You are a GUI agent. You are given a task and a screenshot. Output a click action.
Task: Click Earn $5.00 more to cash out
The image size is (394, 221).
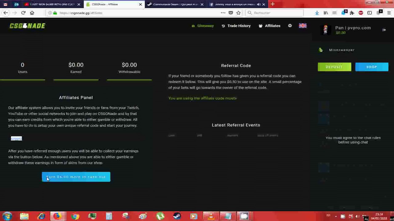76,177
